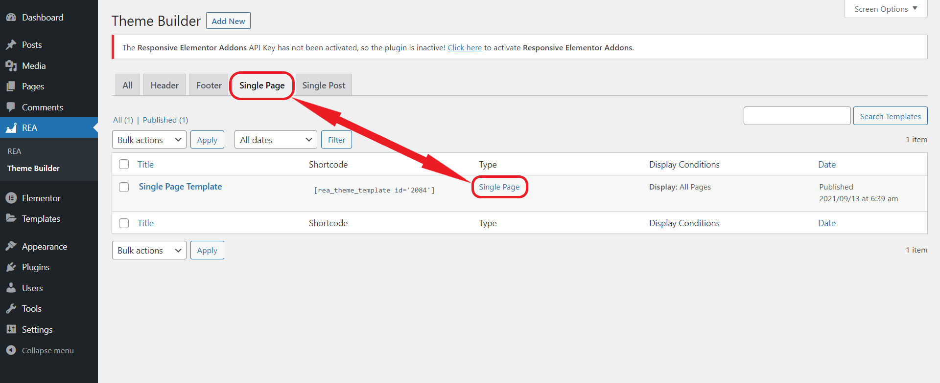Click the 'Click here' activation link
This screenshot has height=383, width=940.
[x=465, y=48]
